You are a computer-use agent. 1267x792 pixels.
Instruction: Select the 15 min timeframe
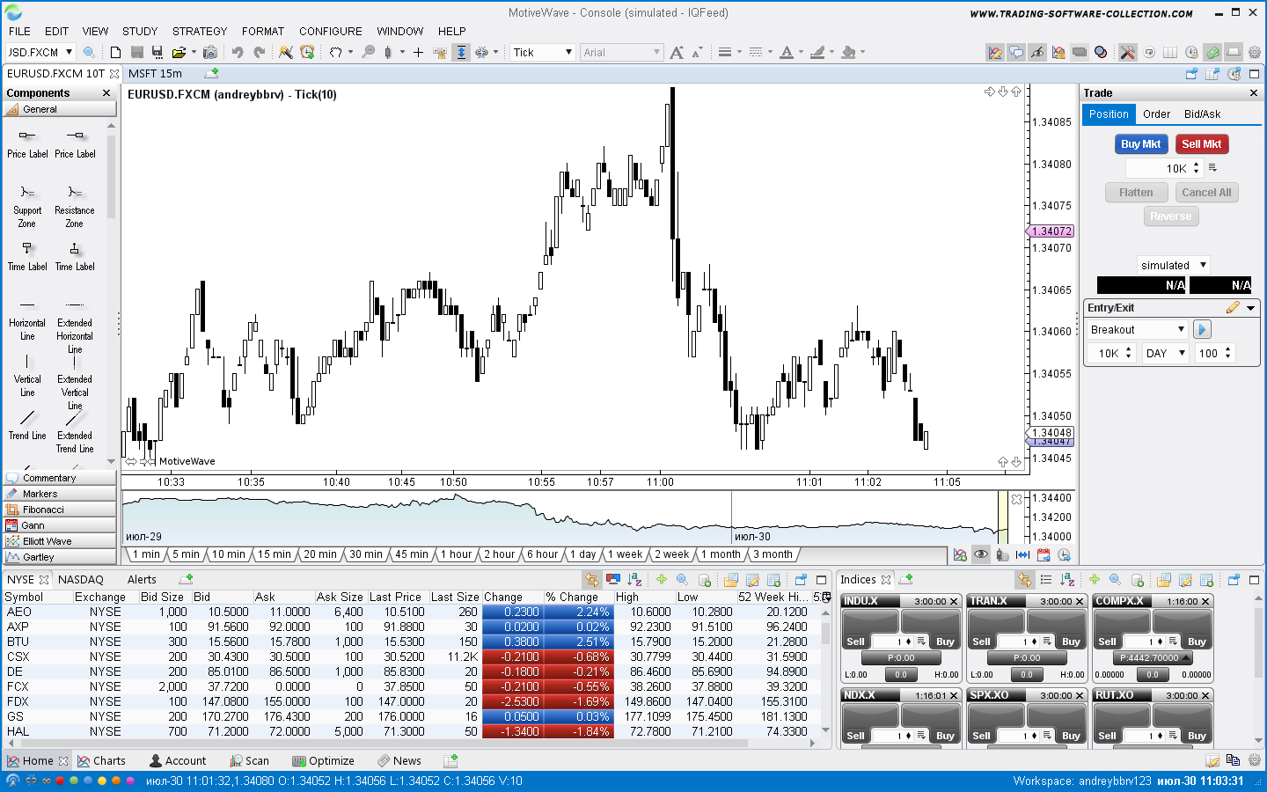(x=275, y=554)
